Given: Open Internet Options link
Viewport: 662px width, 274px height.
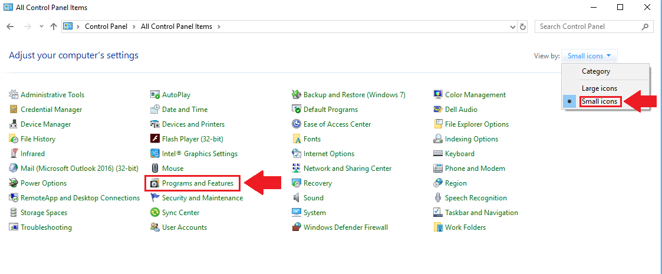Looking at the screenshot, I should 329,154.
